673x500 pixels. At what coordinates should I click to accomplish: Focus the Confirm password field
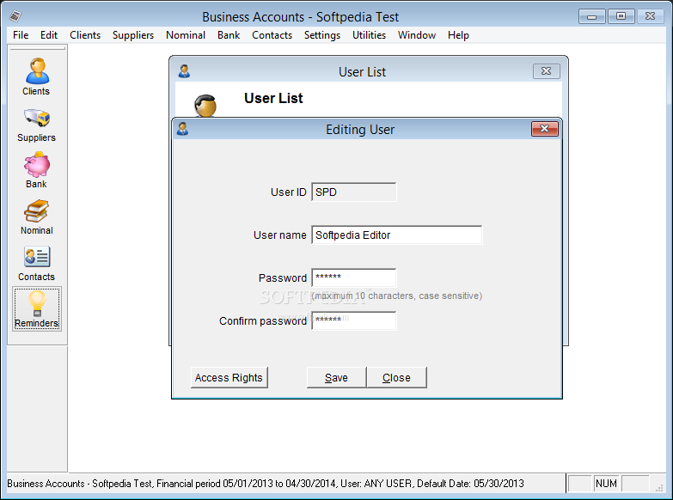click(x=353, y=320)
